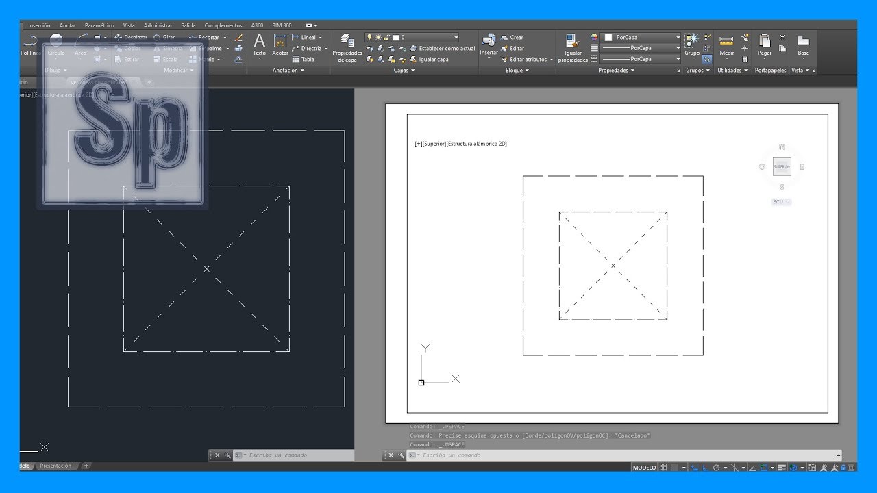
Task: Expand the Utilidades panel
Action: [732, 70]
